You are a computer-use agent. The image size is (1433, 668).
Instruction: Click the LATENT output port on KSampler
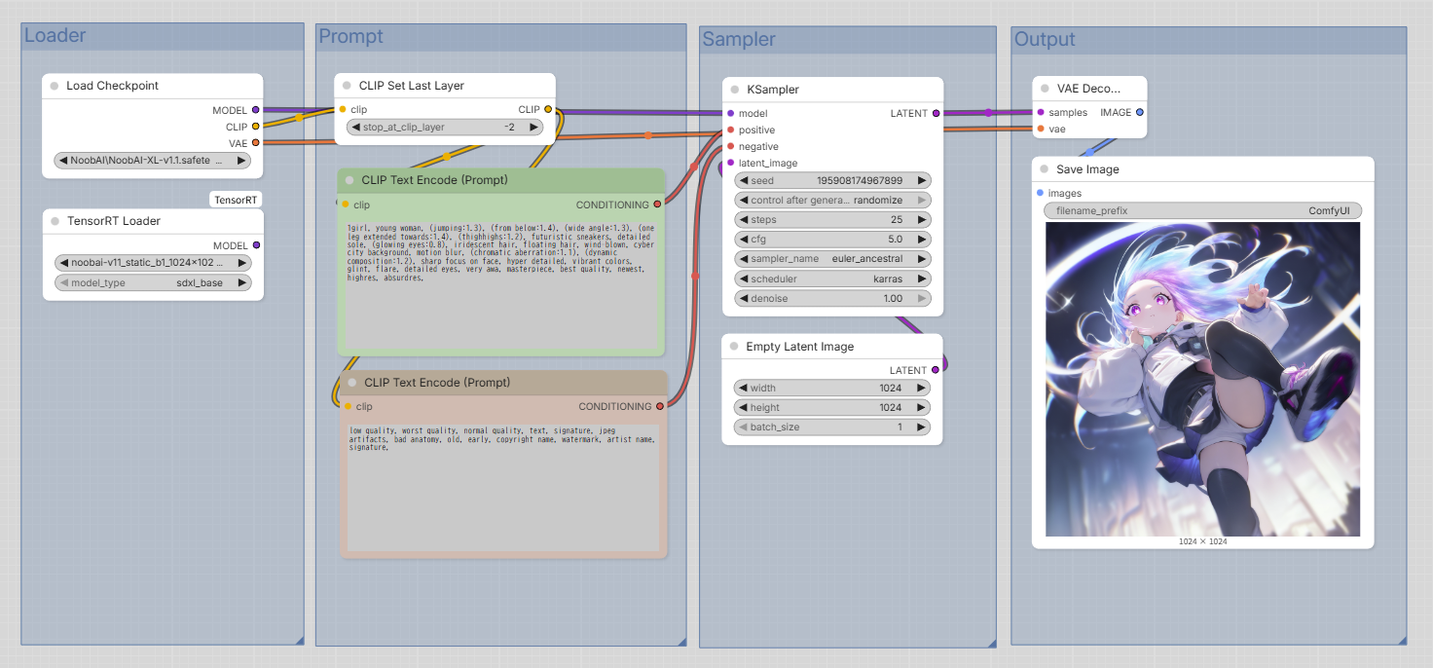[937, 113]
